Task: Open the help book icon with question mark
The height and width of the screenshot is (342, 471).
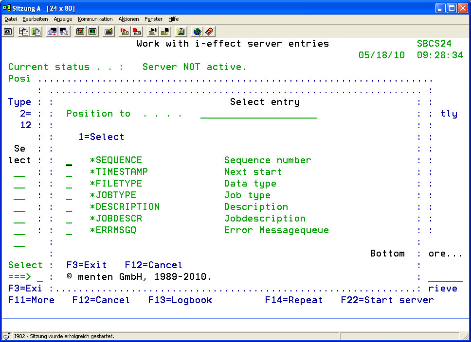Action: pyautogui.click(x=209, y=32)
